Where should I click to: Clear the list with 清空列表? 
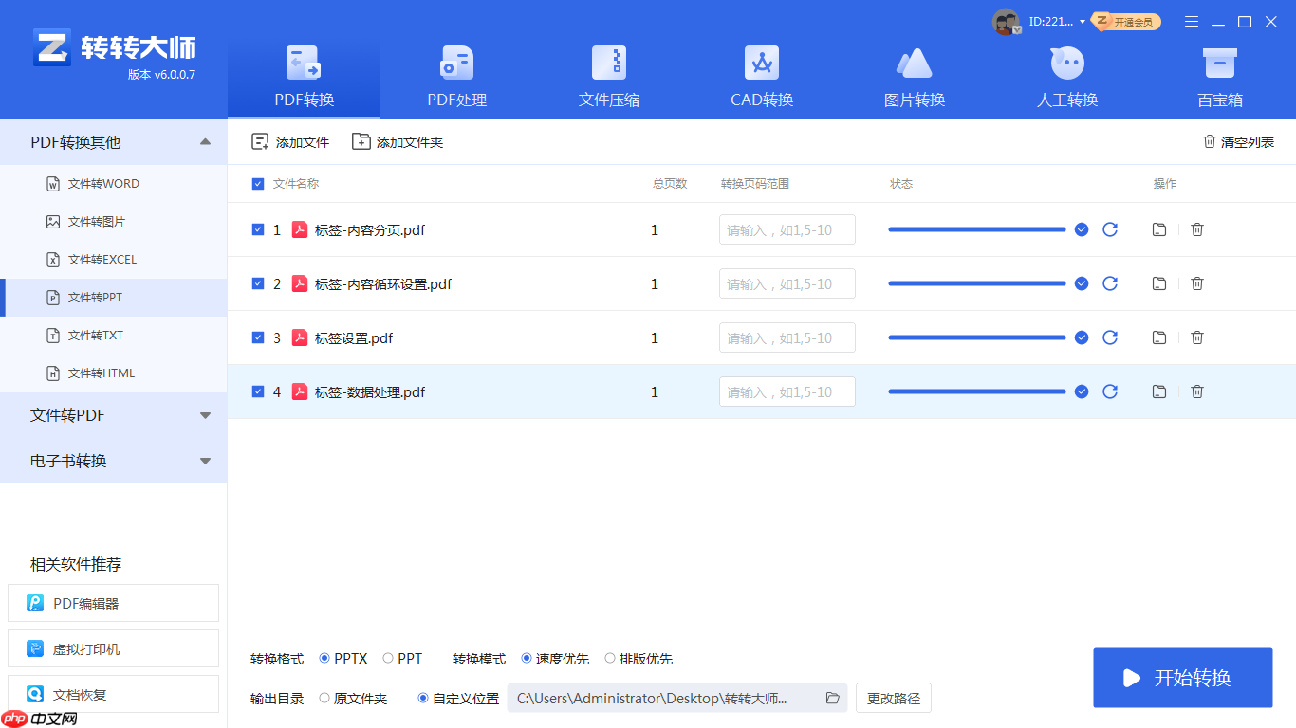(x=1238, y=142)
